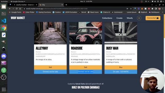The height and width of the screenshot is (93, 165).
Task: Reload the current page
Action: pos(16,9)
